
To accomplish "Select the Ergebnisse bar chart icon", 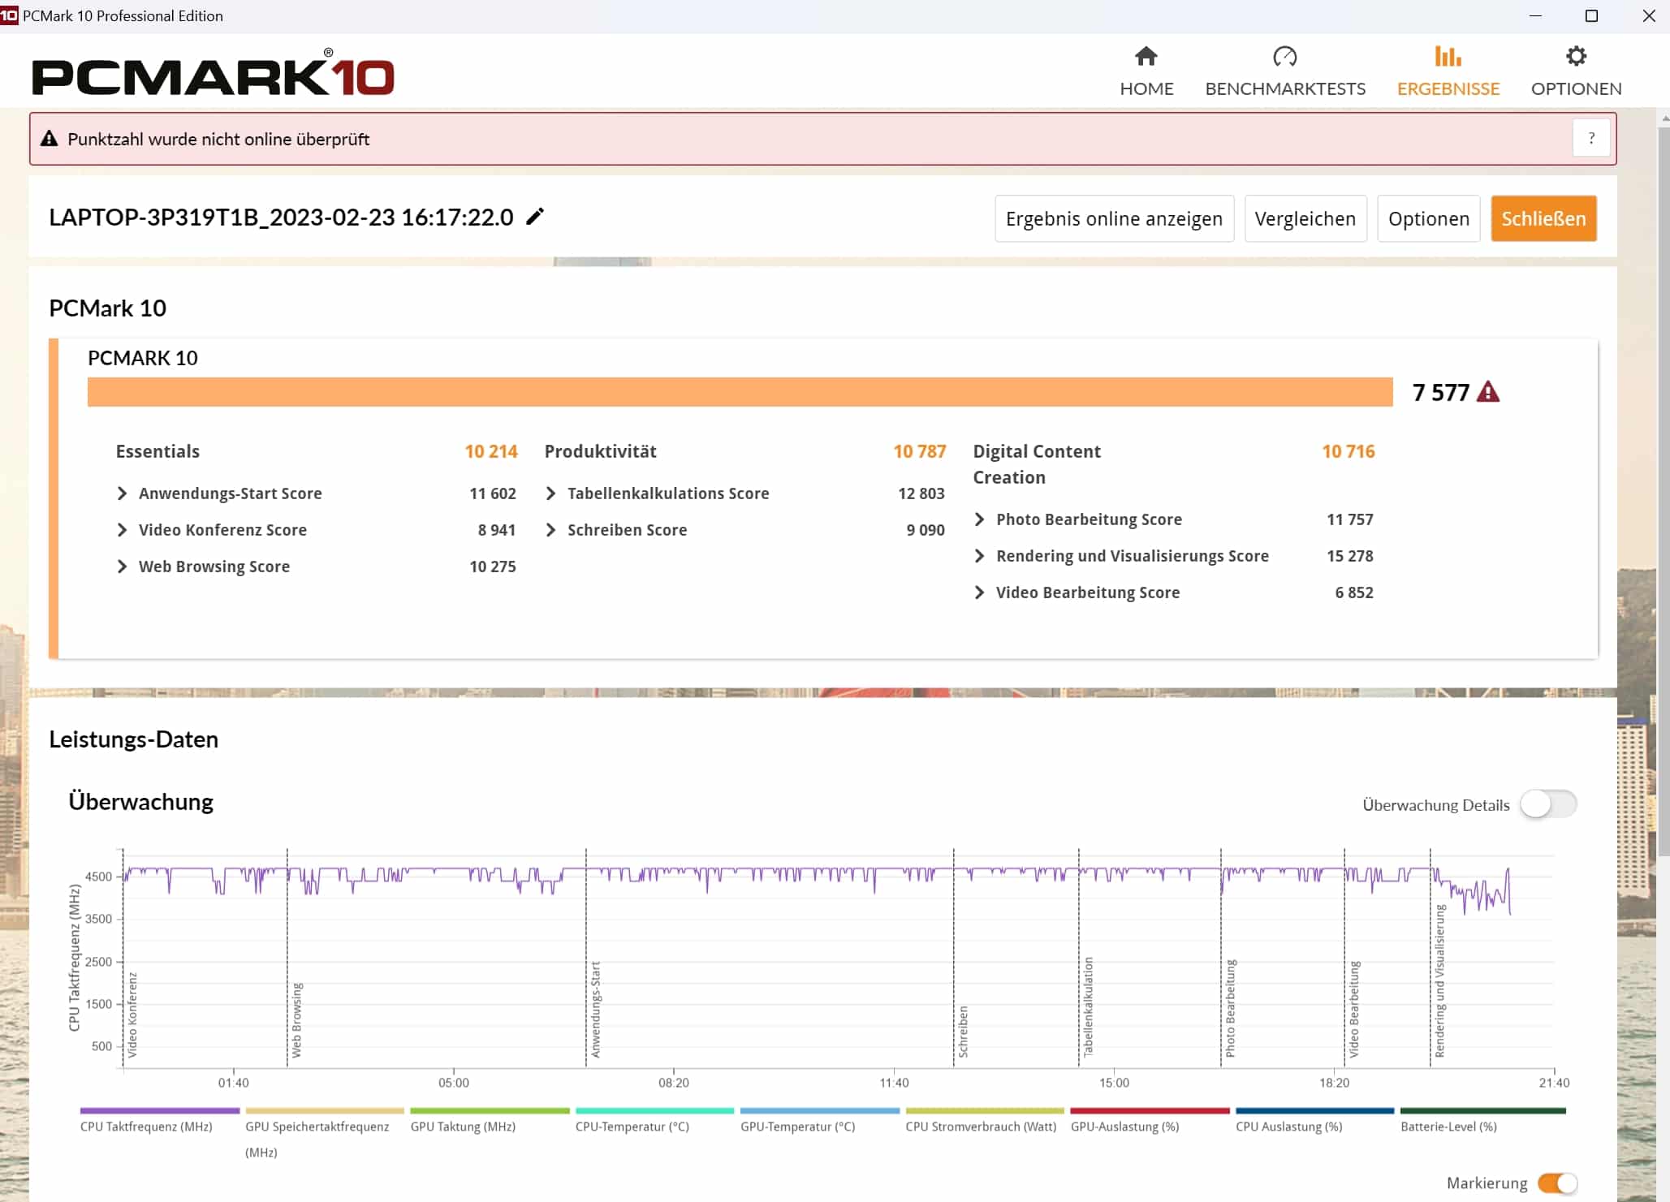I will click(1448, 57).
